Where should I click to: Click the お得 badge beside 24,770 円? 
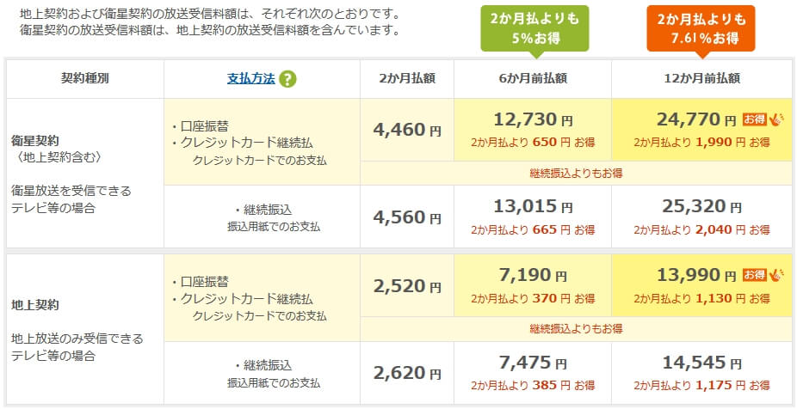click(x=759, y=119)
